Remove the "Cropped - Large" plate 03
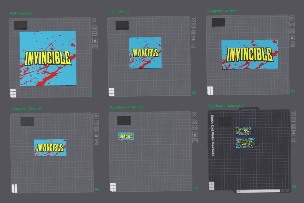This screenshot has height=203, width=304. 292,18
